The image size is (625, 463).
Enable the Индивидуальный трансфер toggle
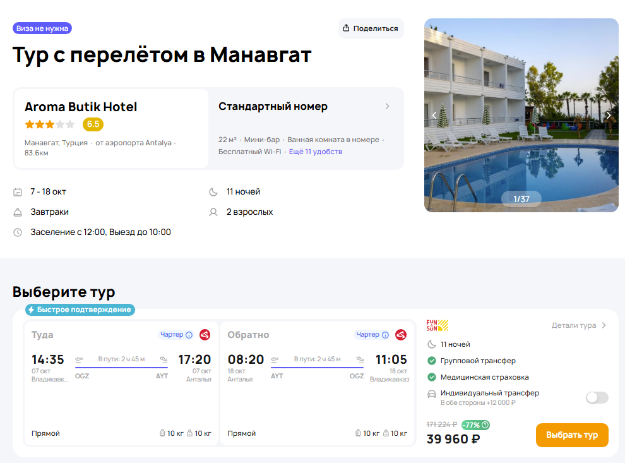pyautogui.click(x=597, y=397)
